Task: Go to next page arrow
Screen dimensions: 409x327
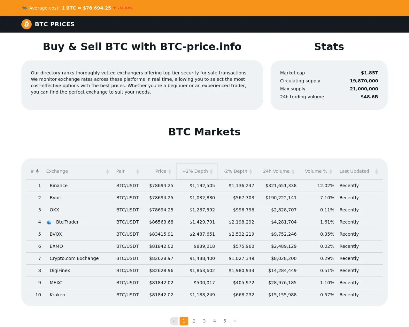Action: pyautogui.click(x=235, y=321)
